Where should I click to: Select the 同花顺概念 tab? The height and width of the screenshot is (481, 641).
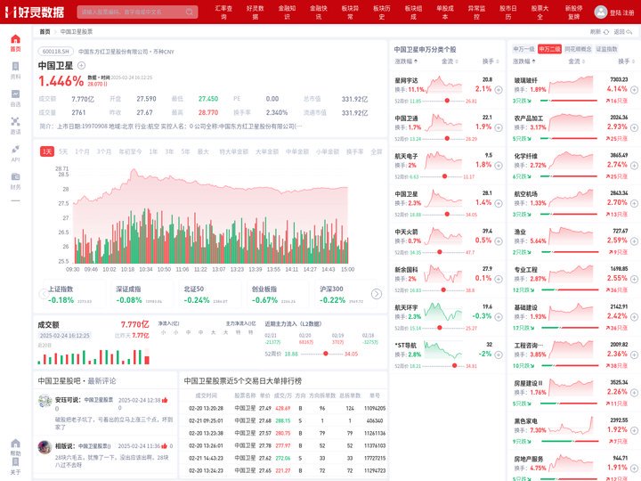click(578, 49)
